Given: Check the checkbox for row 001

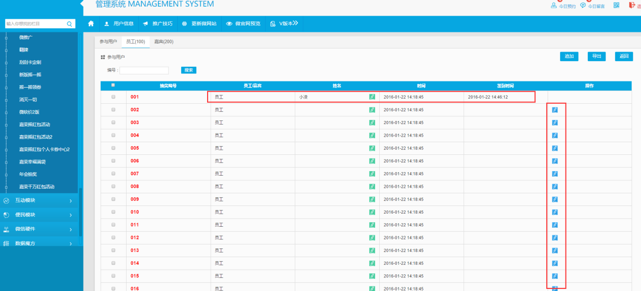Looking at the screenshot, I should click(x=113, y=97).
